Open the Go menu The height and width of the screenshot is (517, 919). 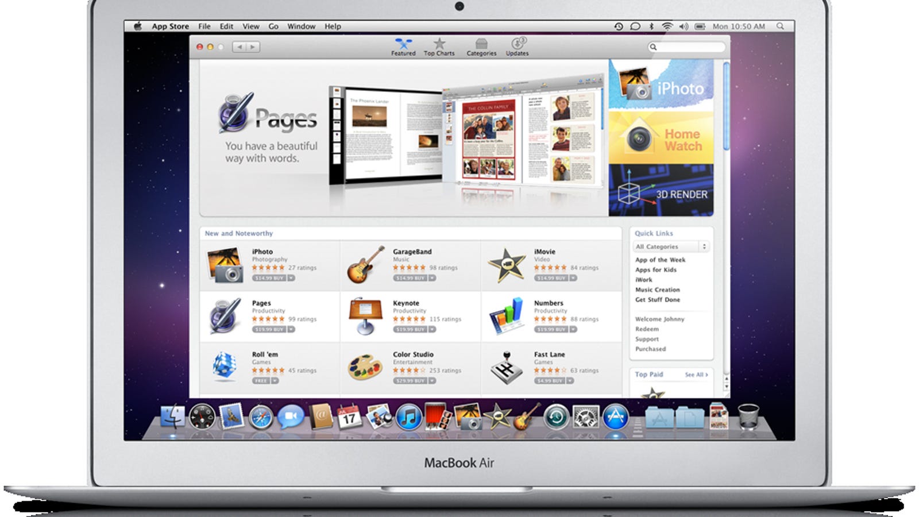(x=273, y=26)
